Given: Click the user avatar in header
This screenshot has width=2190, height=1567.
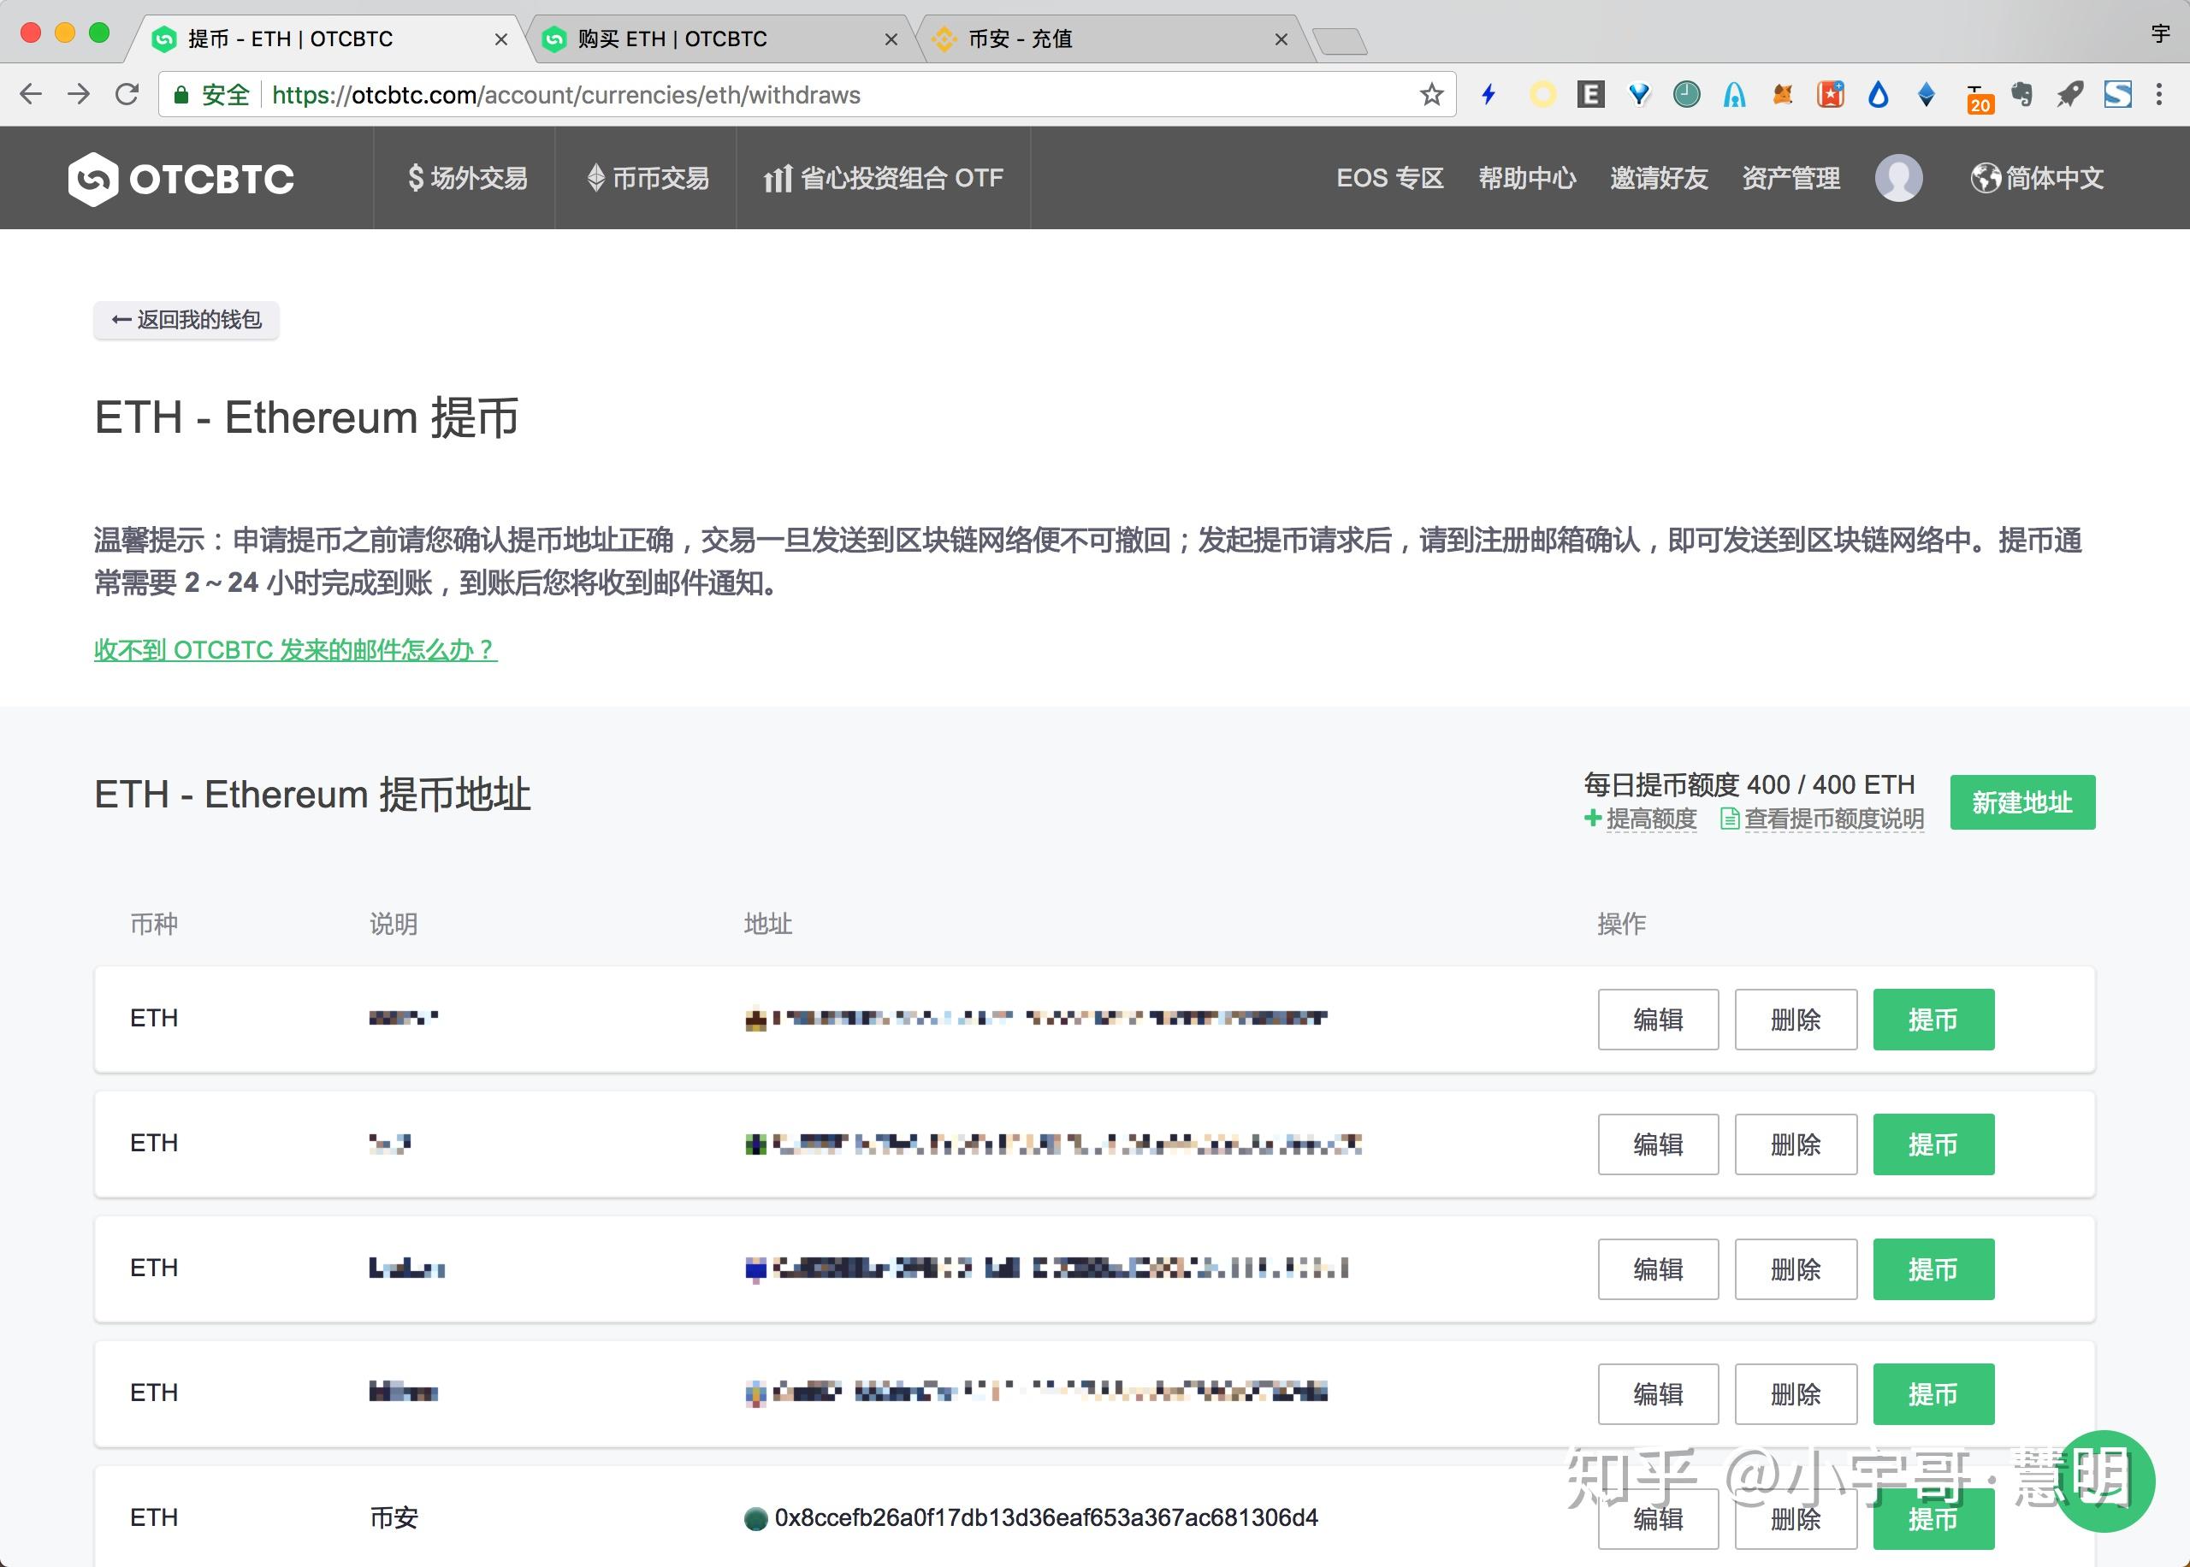Looking at the screenshot, I should 1898,179.
